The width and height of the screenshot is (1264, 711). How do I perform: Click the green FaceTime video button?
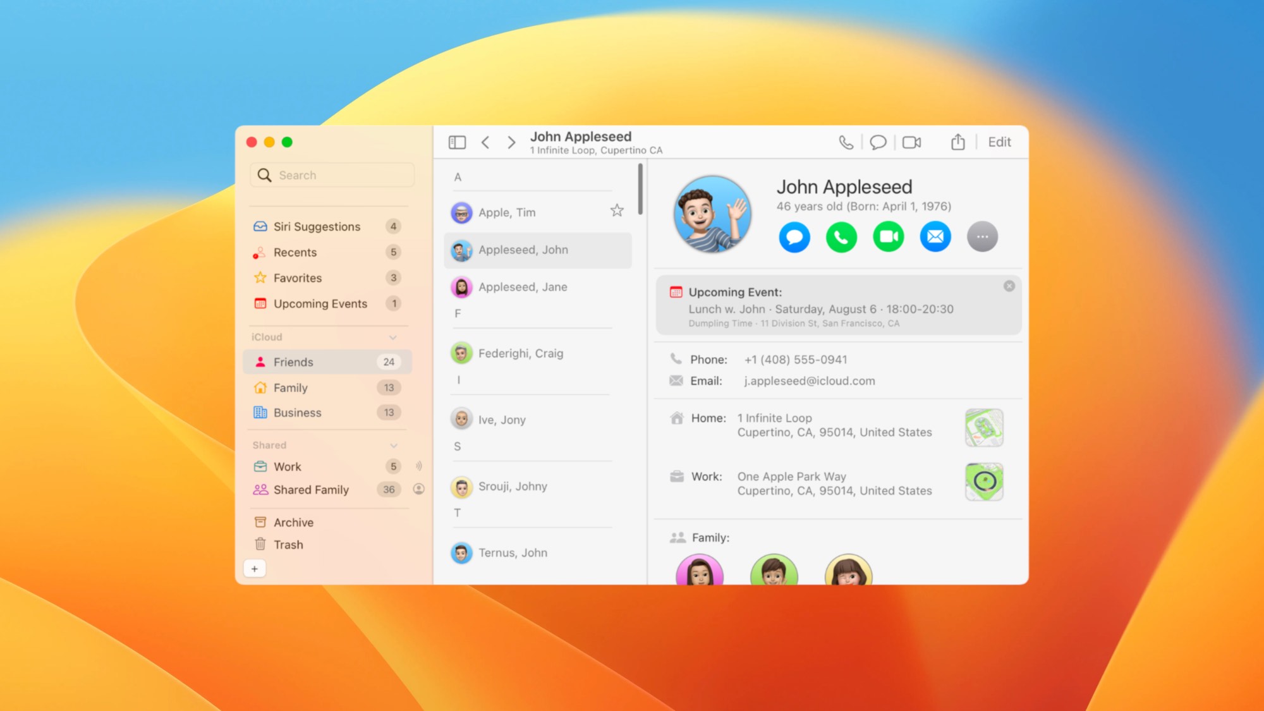(888, 237)
